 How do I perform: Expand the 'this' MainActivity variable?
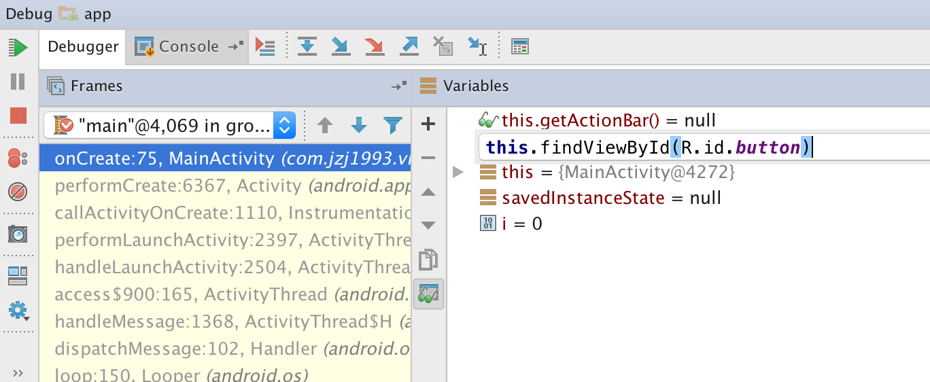[458, 173]
